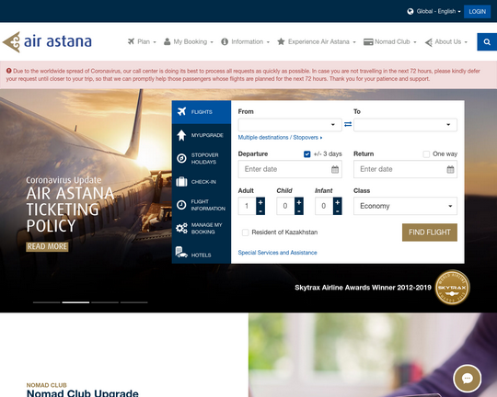Expand the About Us menu

pos(446,41)
